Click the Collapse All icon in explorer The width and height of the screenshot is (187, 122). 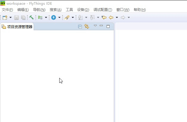(80, 27)
